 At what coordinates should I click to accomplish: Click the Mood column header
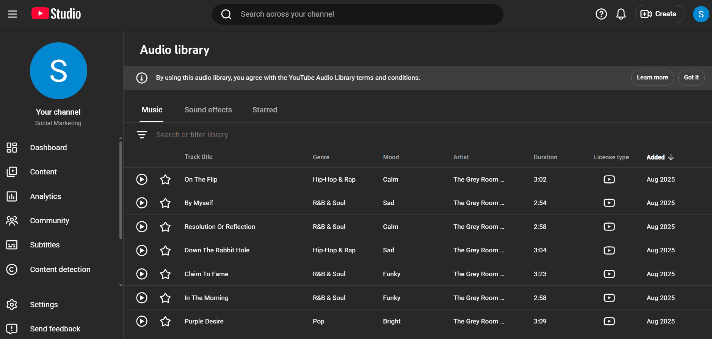(391, 157)
